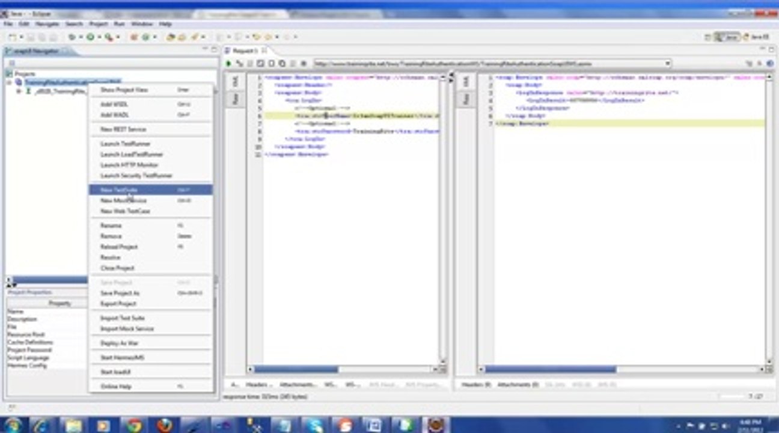Image resolution: width=779 pixels, height=433 pixels.
Task: Open request Headers bottom tab
Action: [259, 384]
